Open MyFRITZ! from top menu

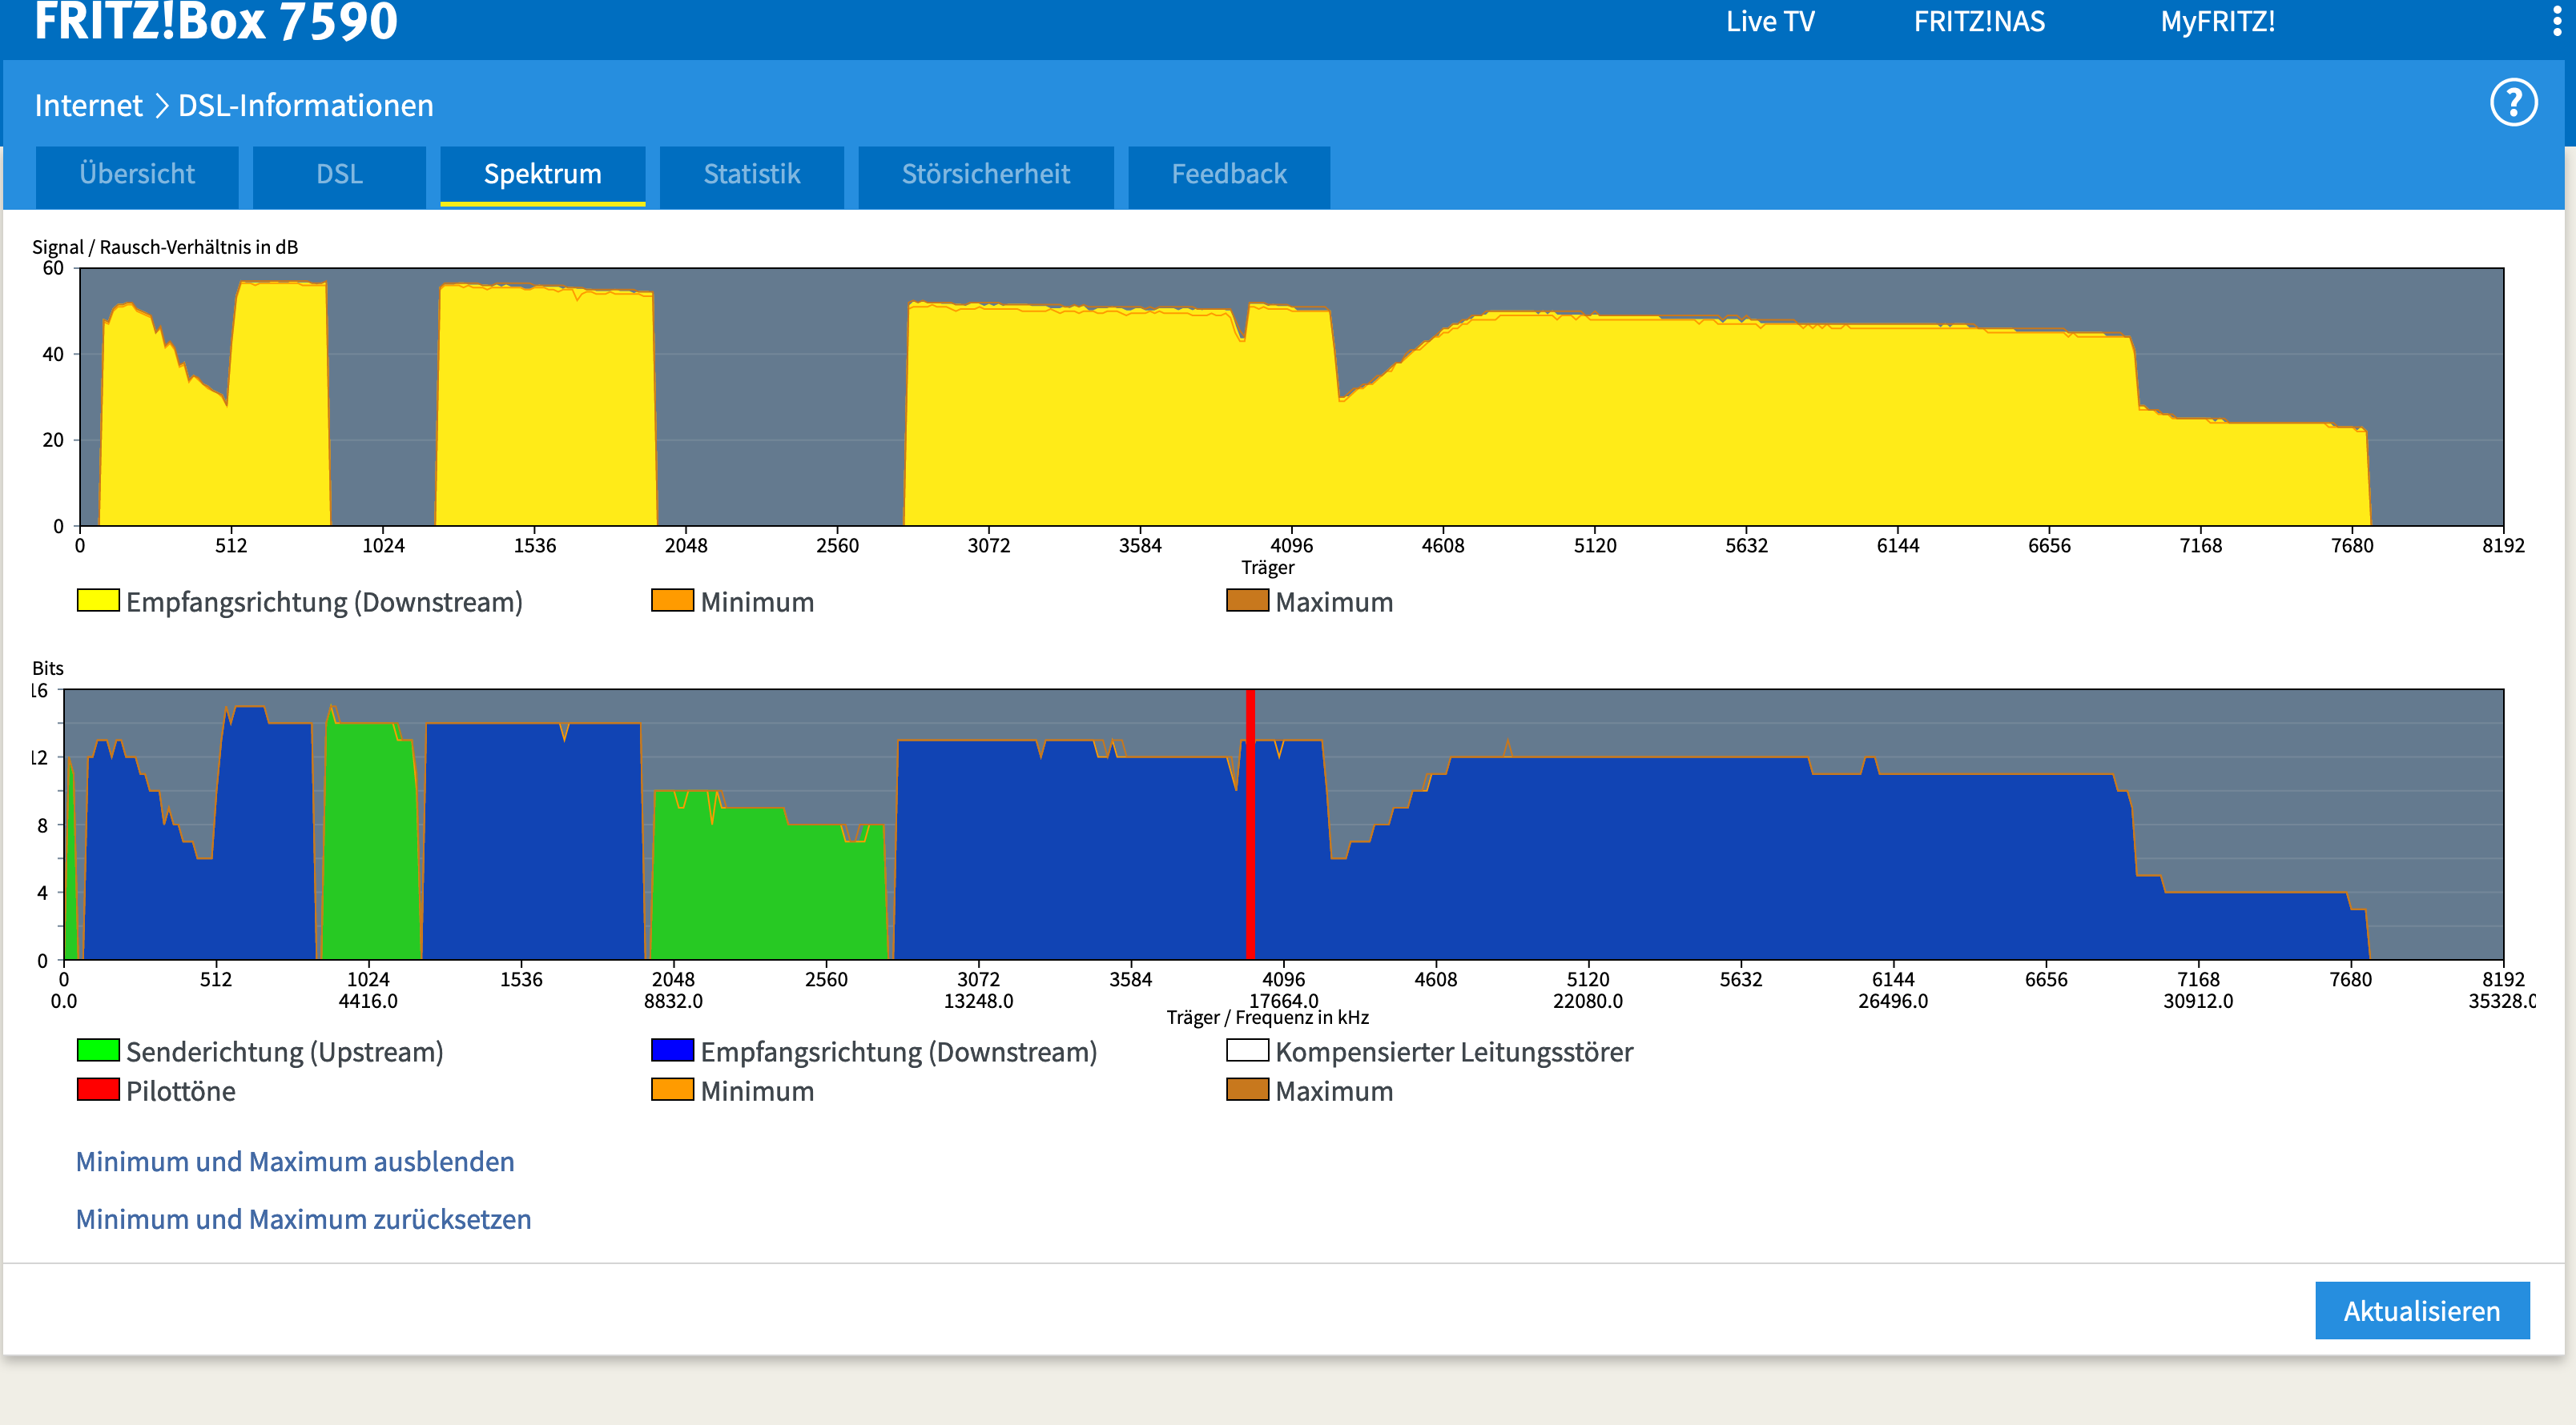(x=2217, y=22)
